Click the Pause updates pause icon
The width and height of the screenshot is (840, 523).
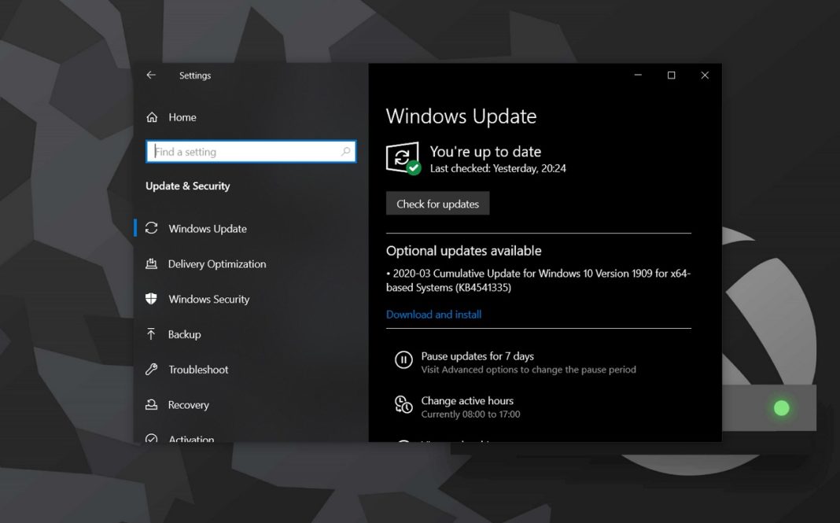pos(403,360)
